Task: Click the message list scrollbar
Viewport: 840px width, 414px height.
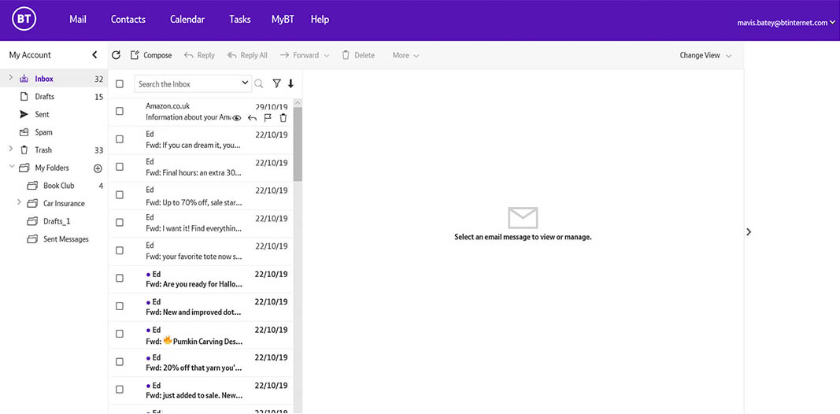Action: pos(298,145)
